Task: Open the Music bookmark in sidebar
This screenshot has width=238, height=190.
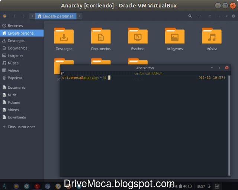Action: [22, 95]
